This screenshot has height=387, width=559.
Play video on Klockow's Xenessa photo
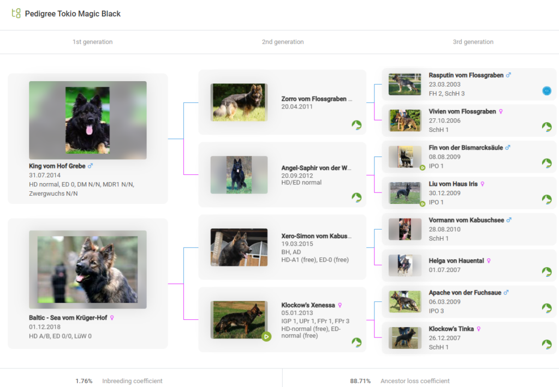266,337
